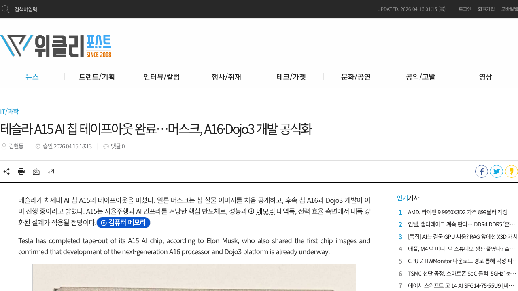Select the 뉴스 menu tab
The width and height of the screenshot is (518, 291).
32,77
